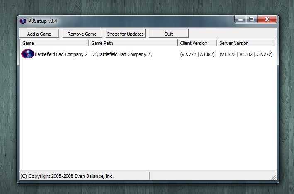The height and width of the screenshot is (194, 294).
Task: Click the PBSetup icon in the title bar
Action: [23, 21]
